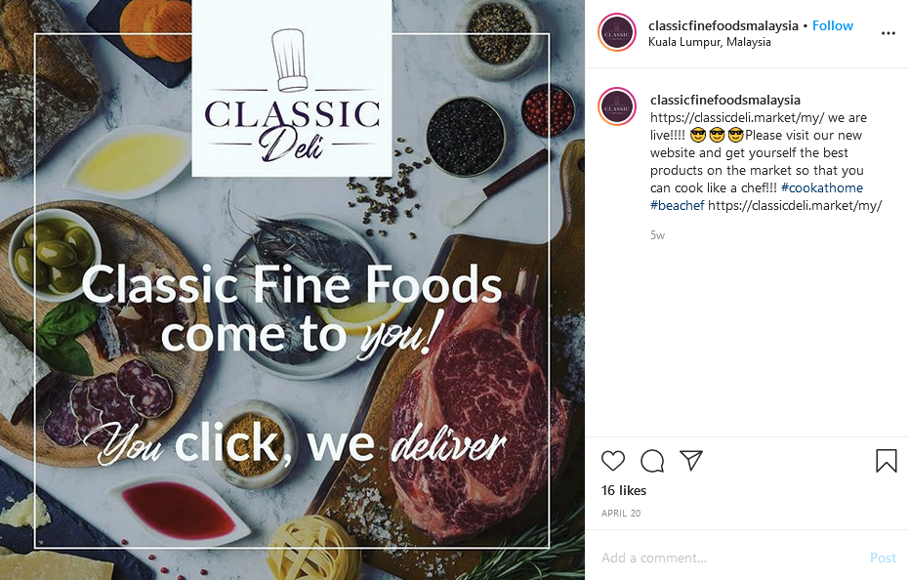View the 16 likes list
909x580 pixels.
624,491
